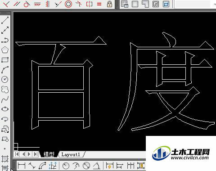
Task: Select the Rectangle tool
Action: point(5,60)
